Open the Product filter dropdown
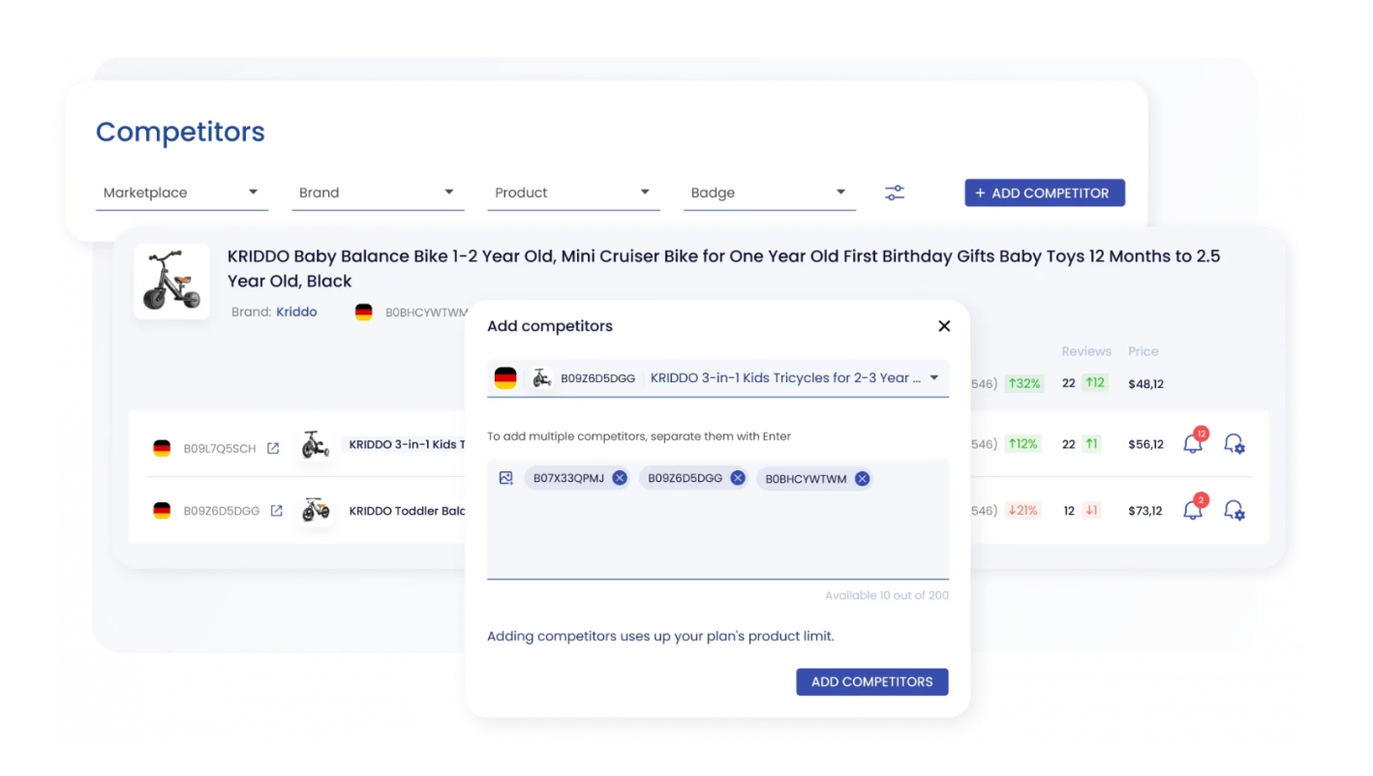Viewport: 1373px width, 776px height. pyautogui.click(x=573, y=193)
